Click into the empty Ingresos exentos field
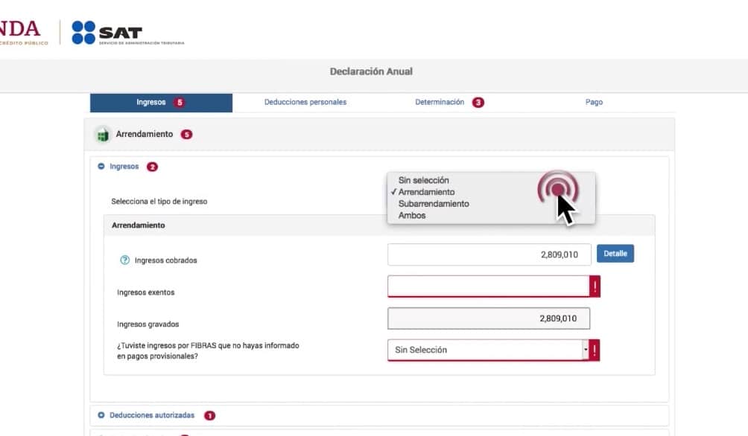This screenshot has height=436, width=748. pos(489,286)
